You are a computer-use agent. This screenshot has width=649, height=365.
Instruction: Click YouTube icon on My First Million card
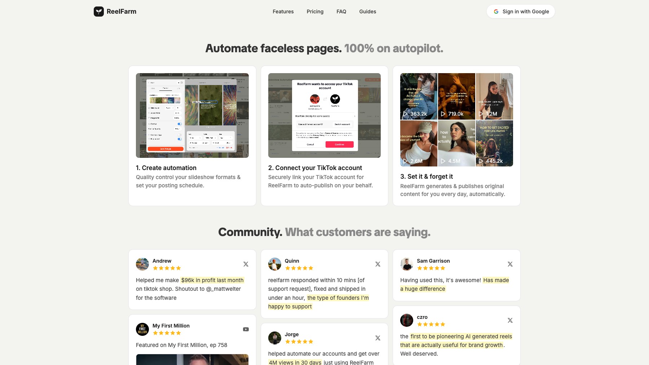(x=246, y=329)
